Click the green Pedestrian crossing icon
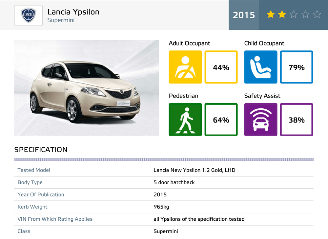328x239 pixels. (x=185, y=119)
